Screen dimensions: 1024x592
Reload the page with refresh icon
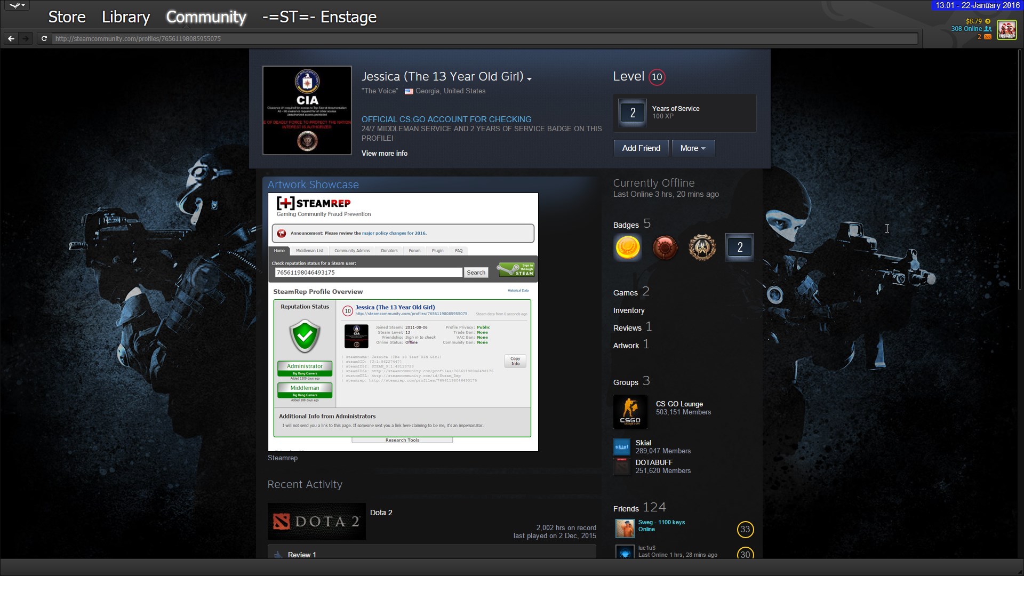tap(44, 38)
